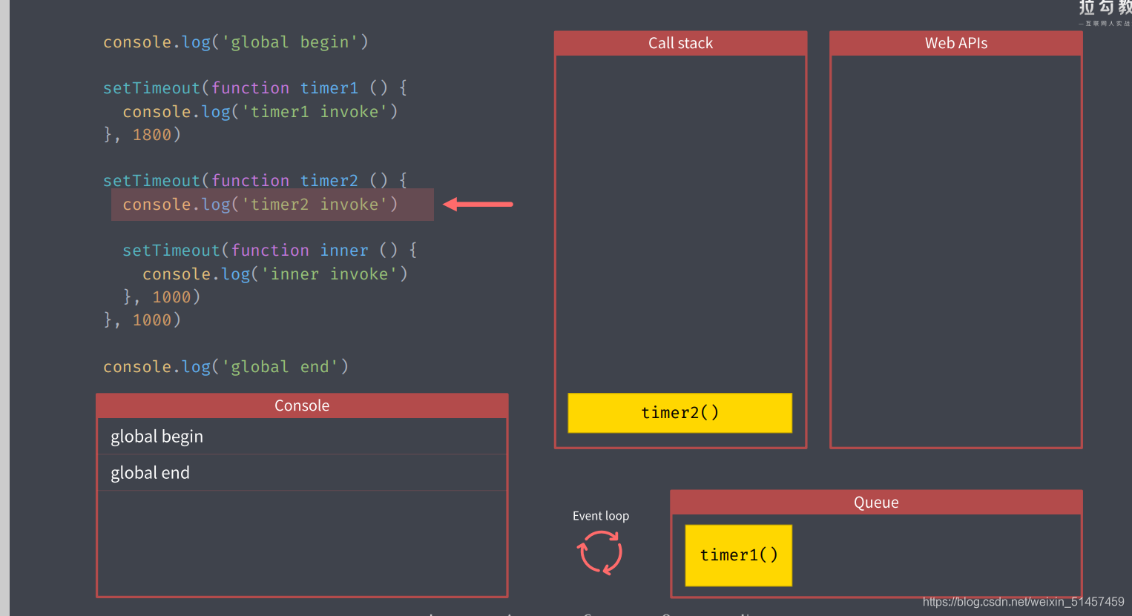This screenshot has height=616, width=1132.
Task: Click the code line console.log('global begin')
Action: pyautogui.click(x=235, y=42)
